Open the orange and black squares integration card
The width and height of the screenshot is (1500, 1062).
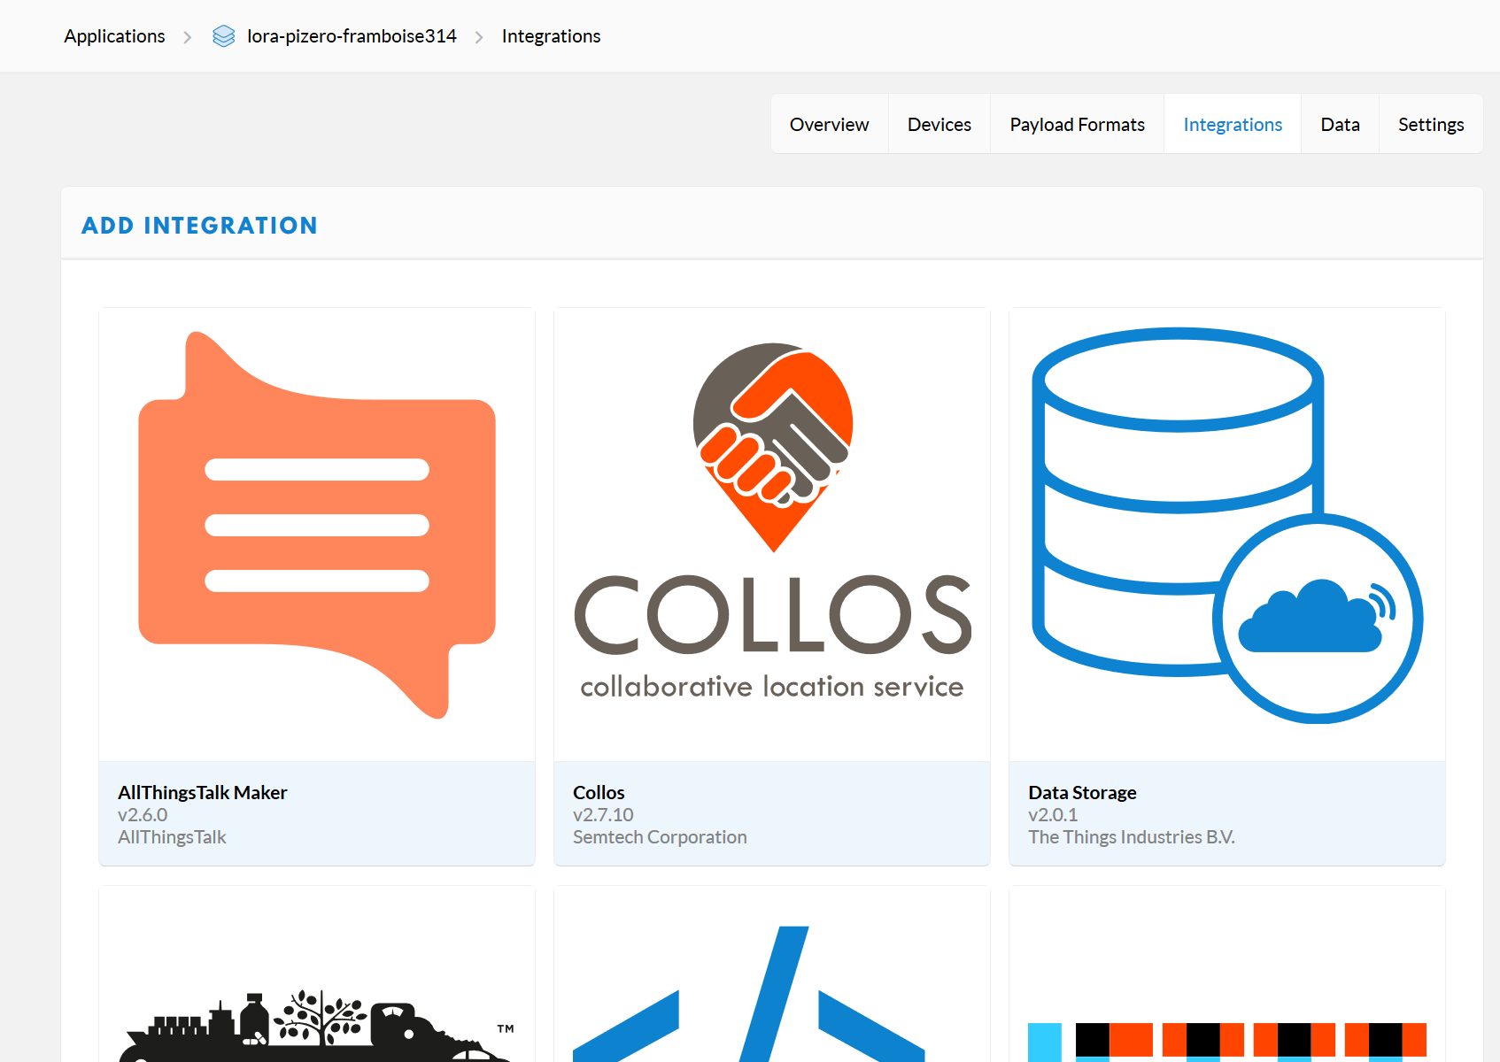point(1227,974)
